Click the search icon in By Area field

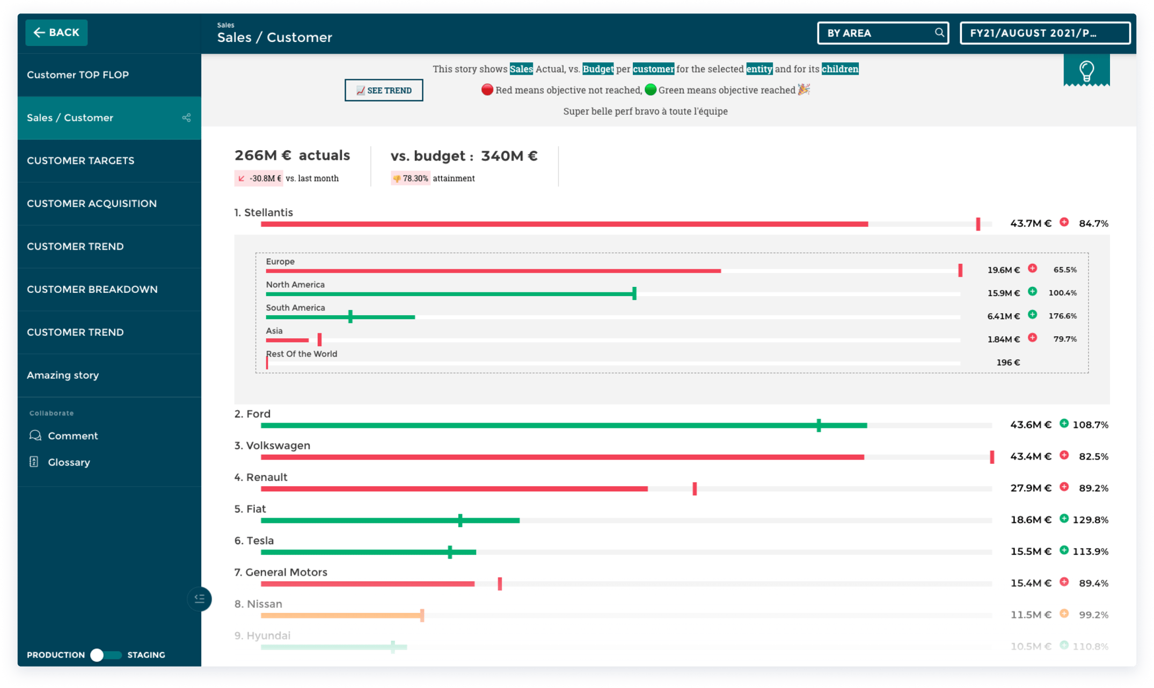(939, 33)
